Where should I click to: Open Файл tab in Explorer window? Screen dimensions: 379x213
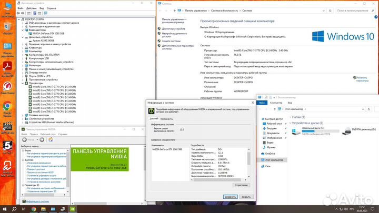click(262, 103)
